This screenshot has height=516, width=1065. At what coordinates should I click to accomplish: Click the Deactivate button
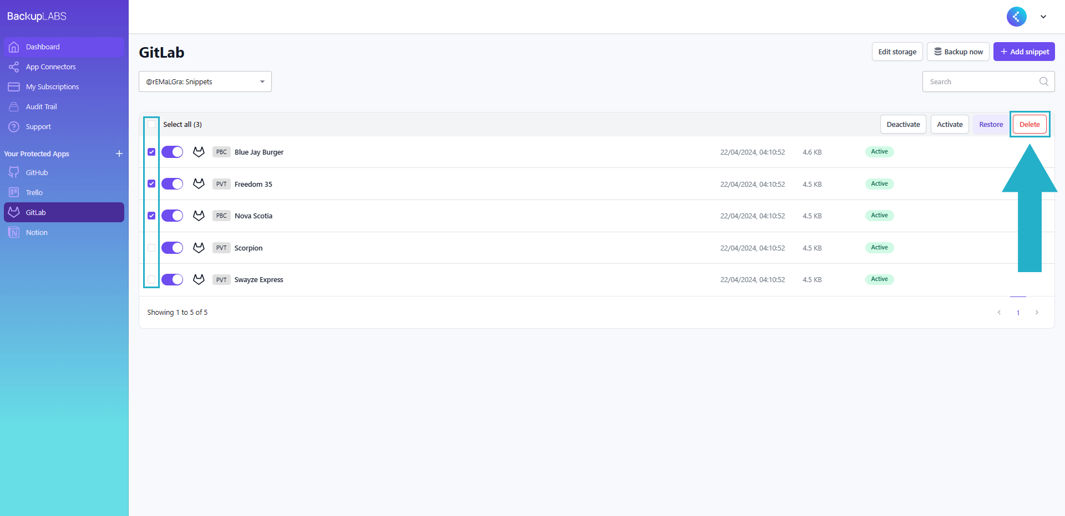coord(903,125)
